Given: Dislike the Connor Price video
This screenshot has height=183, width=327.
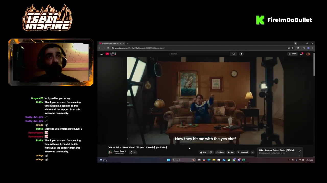Looking at the screenshot, I should 211,152.
